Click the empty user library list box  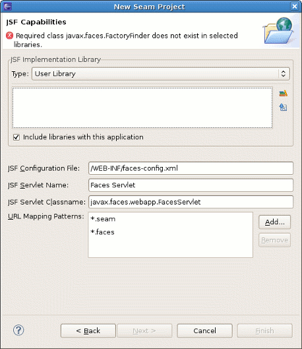pyautogui.click(x=142, y=108)
